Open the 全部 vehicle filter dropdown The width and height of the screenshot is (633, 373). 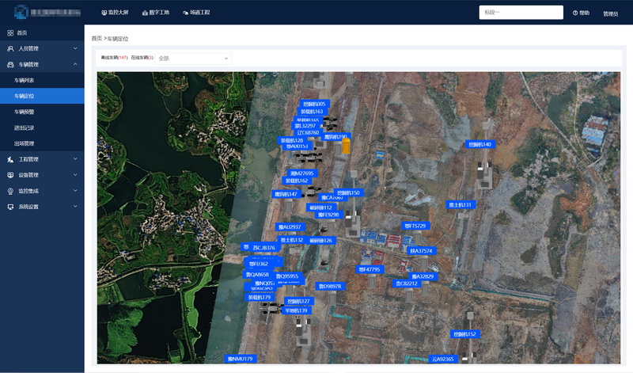193,58
